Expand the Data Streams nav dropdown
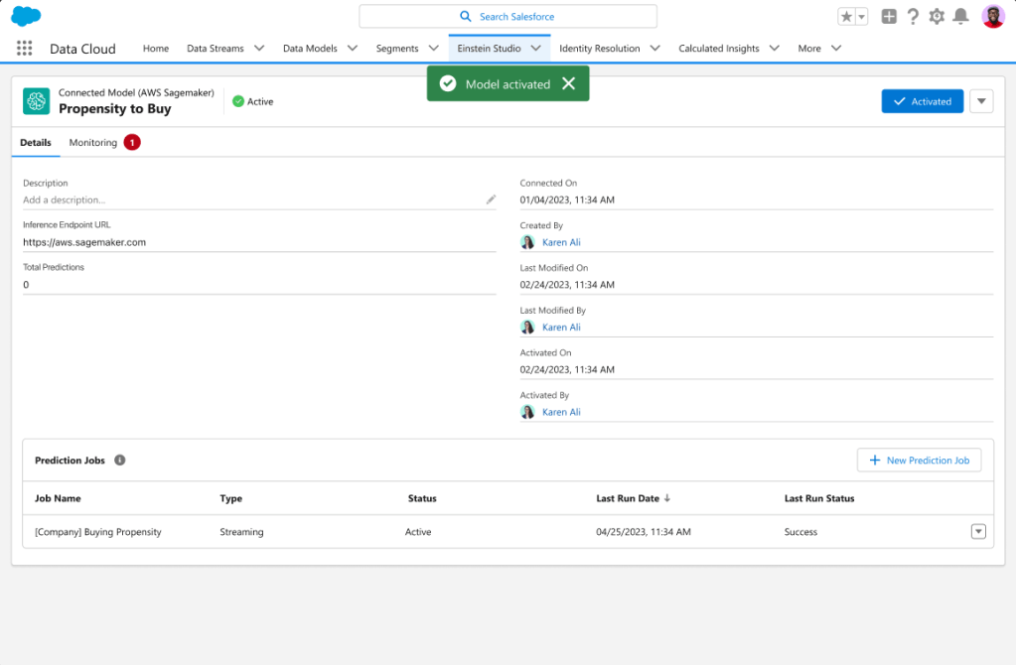This screenshot has height=665, width=1016. pos(259,47)
